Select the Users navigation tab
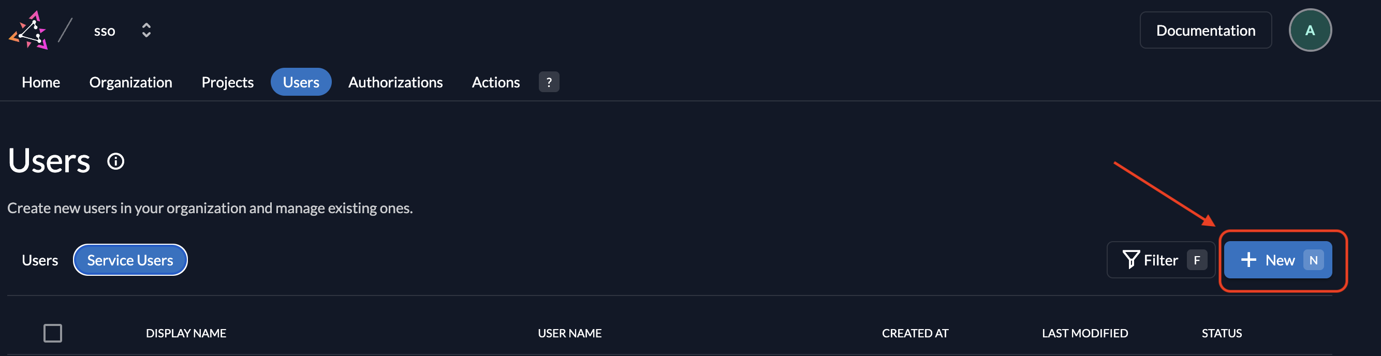Image resolution: width=1381 pixels, height=356 pixels. pyautogui.click(x=301, y=82)
